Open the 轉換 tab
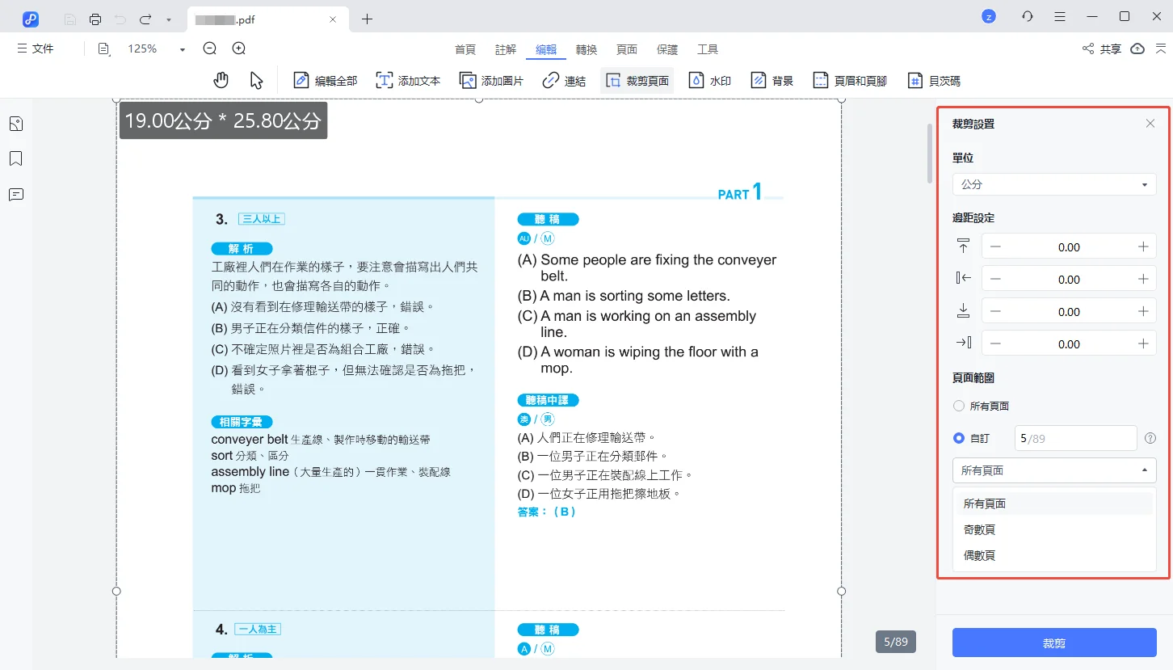 [x=586, y=49]
